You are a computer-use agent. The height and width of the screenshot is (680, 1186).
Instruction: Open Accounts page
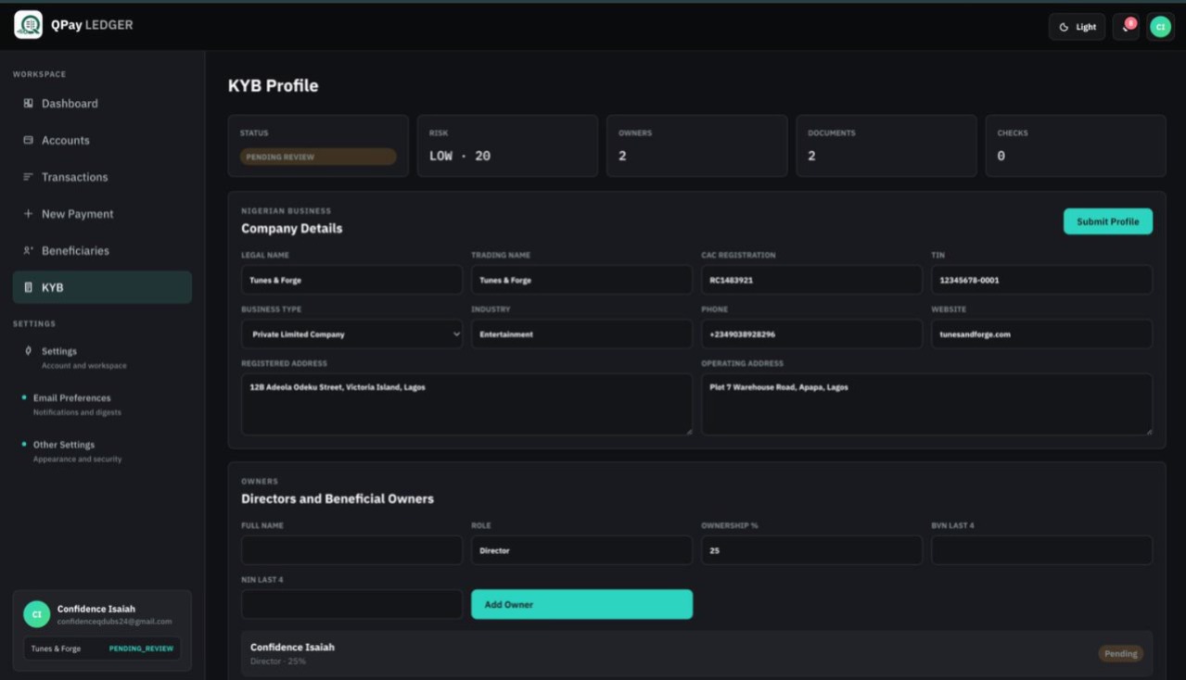coord(102,141)
